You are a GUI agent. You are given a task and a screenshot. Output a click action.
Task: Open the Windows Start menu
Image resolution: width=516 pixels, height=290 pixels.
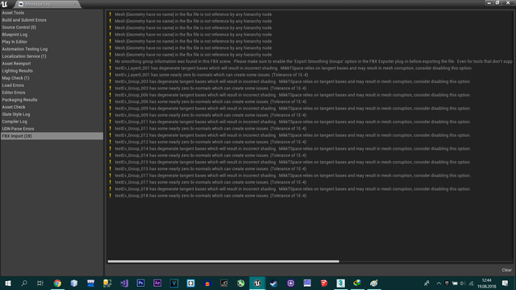[8, 283]
